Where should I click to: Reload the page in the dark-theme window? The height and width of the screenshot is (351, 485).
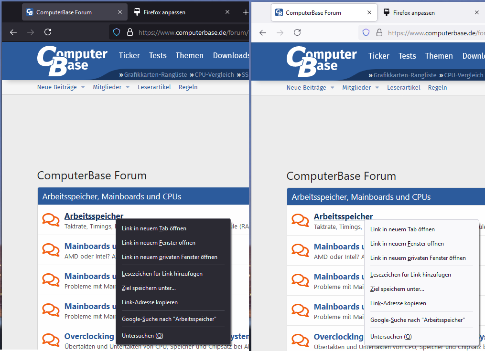(x=48, y=32)
